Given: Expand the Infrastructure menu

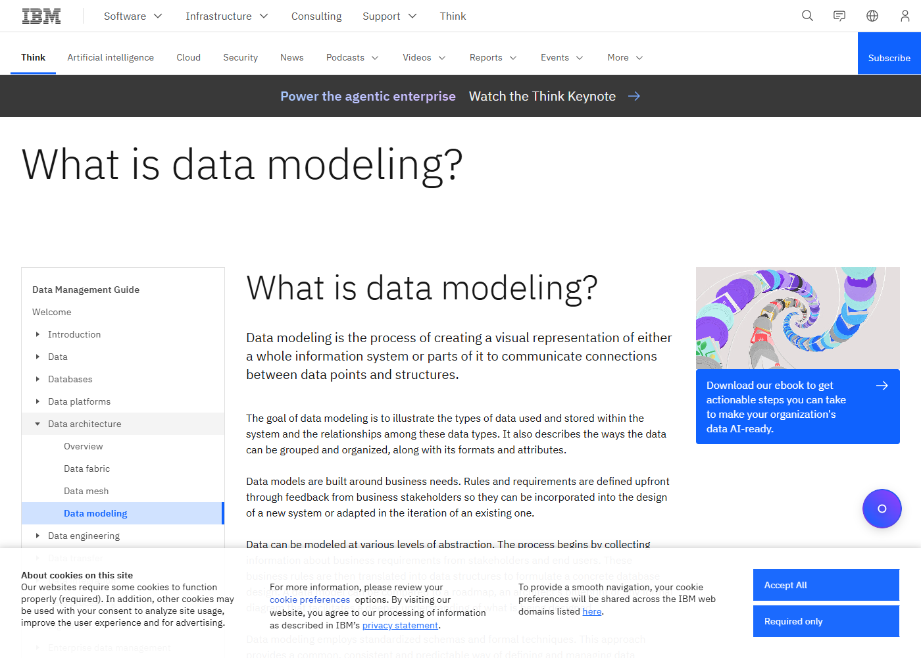Looking at the screenshot, I should 226,16.
